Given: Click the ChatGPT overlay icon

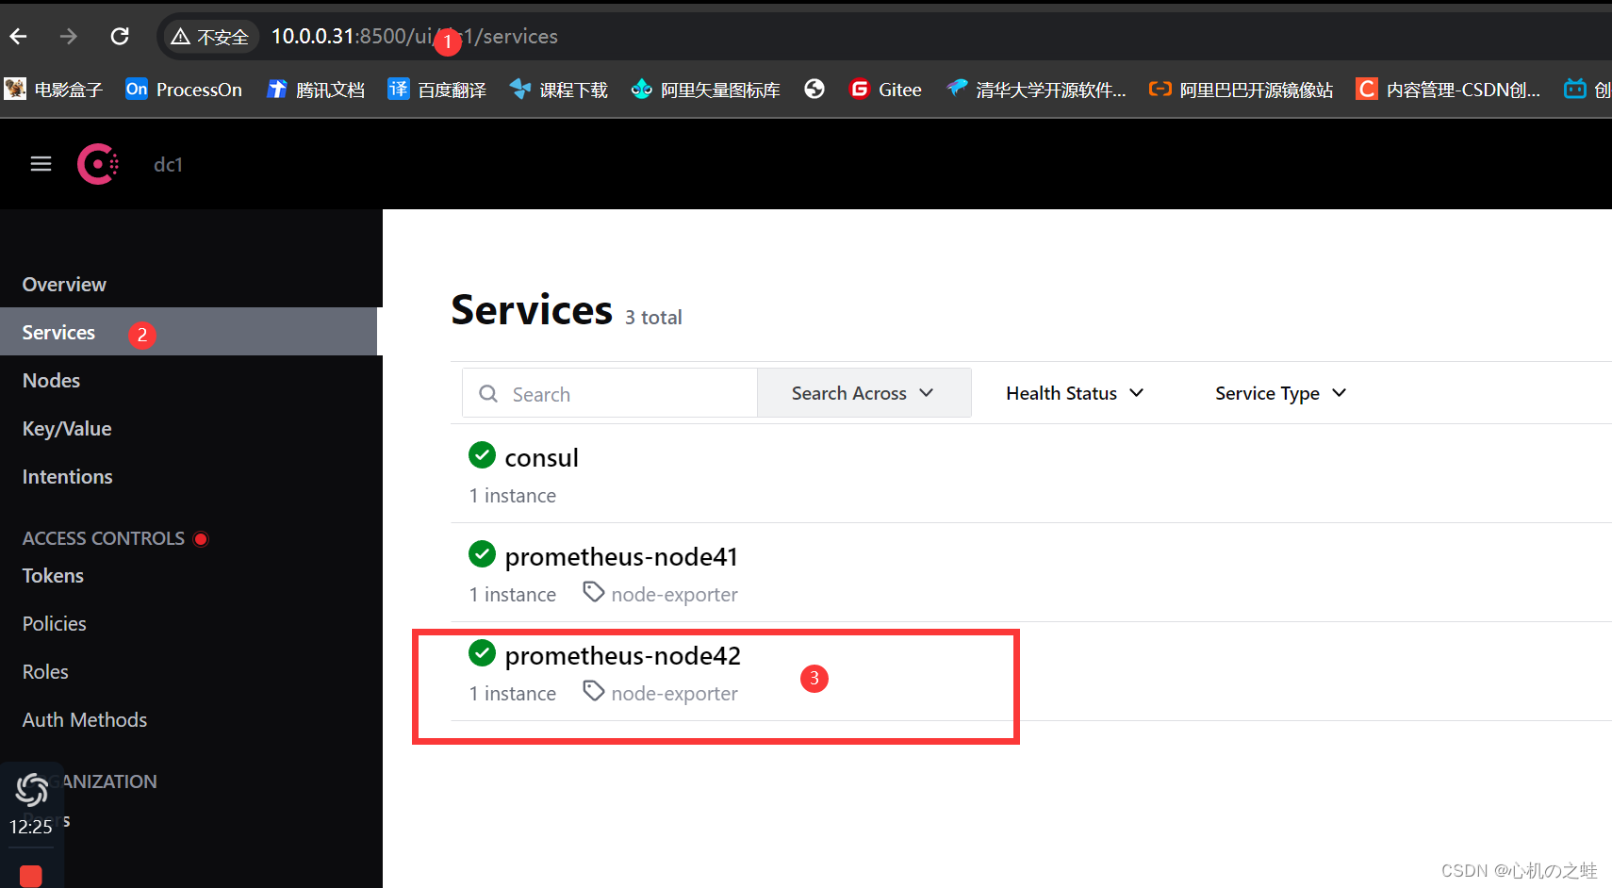Looking at the screenshot, I should [x=31, y=790].
